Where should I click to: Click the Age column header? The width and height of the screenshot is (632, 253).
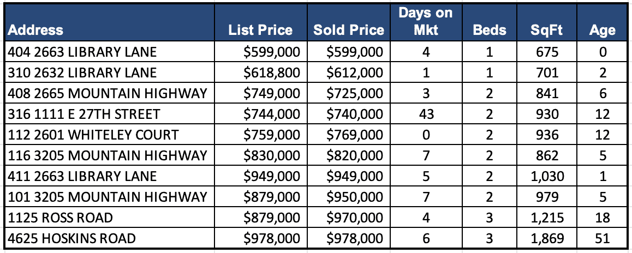tap(602, 30)
